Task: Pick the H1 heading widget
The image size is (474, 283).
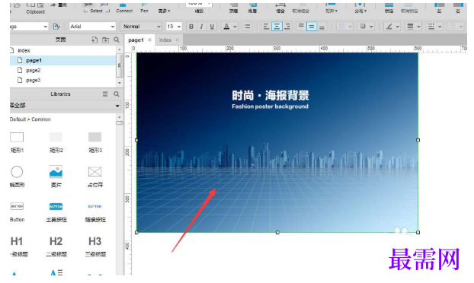Action: (18, 246)
